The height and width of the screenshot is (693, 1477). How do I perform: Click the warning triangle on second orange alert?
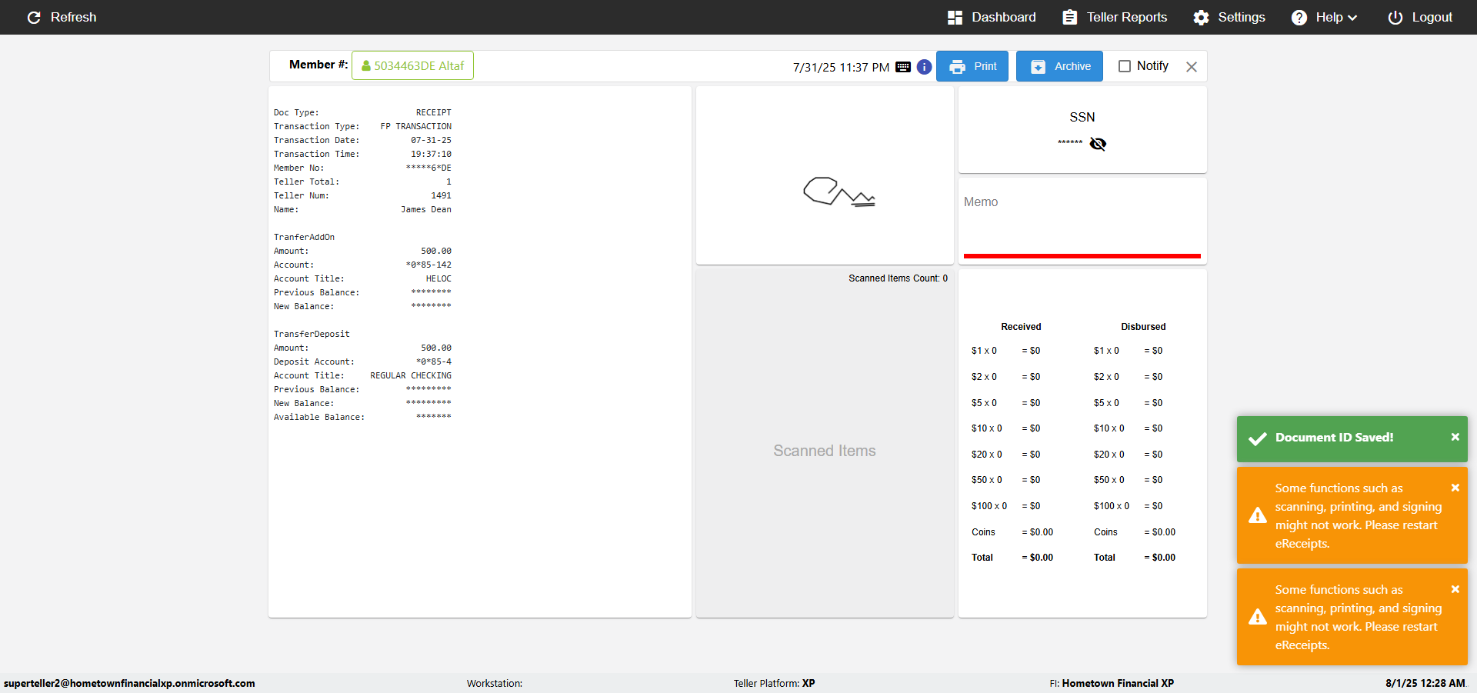(x=1258, y=617)
